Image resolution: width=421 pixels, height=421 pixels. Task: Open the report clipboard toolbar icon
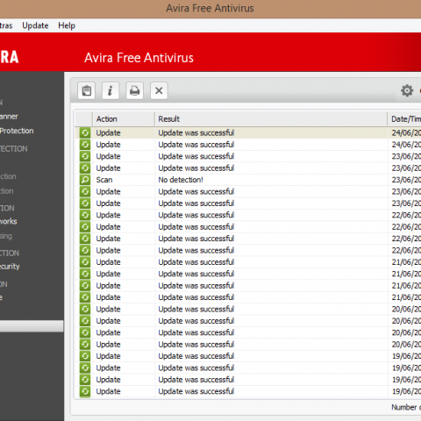(86, 90)
